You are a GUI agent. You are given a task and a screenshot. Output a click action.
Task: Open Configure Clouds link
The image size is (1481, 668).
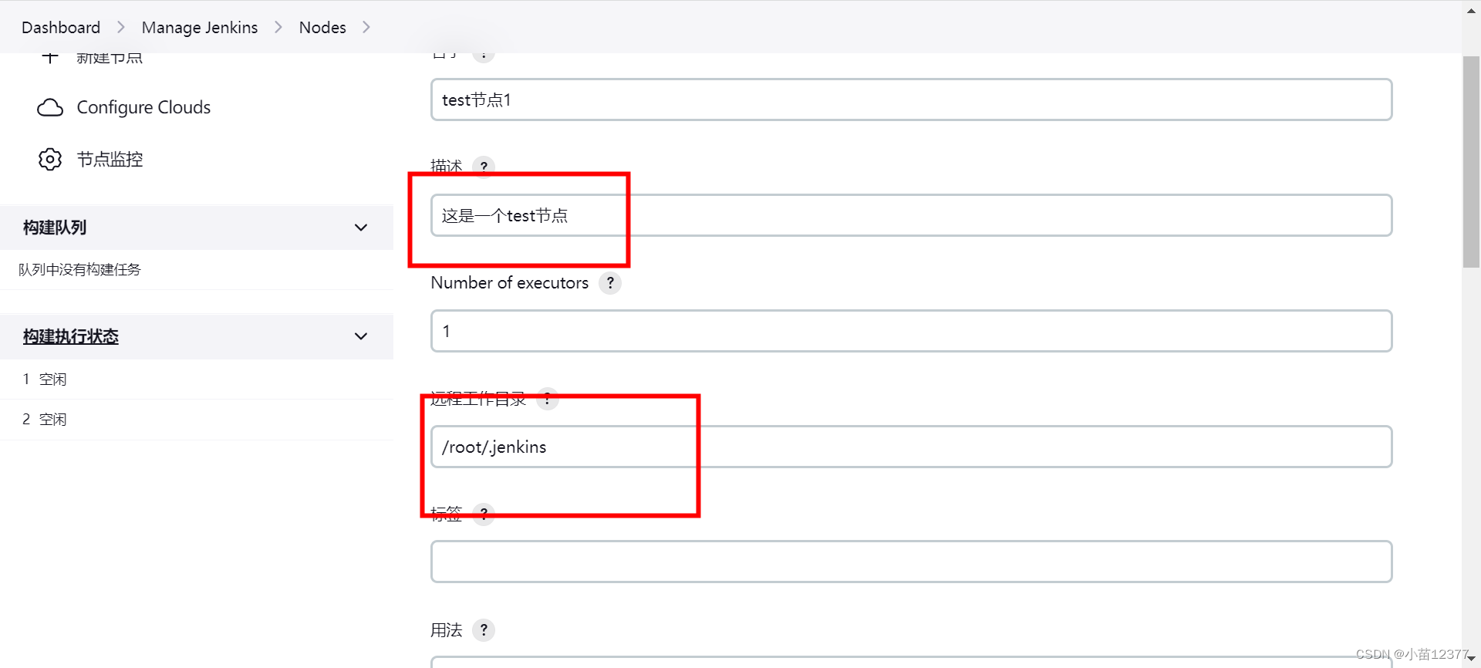pyautogui.click(x=143, y=107)
